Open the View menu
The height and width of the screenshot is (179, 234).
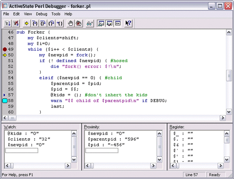(28, 14)
